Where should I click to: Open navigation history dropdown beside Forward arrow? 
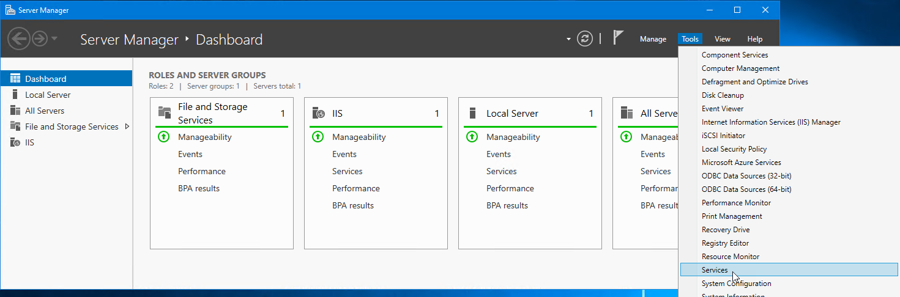tap(54, 38)
